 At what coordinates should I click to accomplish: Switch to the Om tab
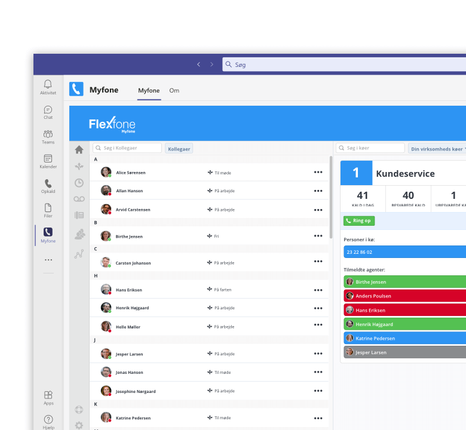click(174, 91)
